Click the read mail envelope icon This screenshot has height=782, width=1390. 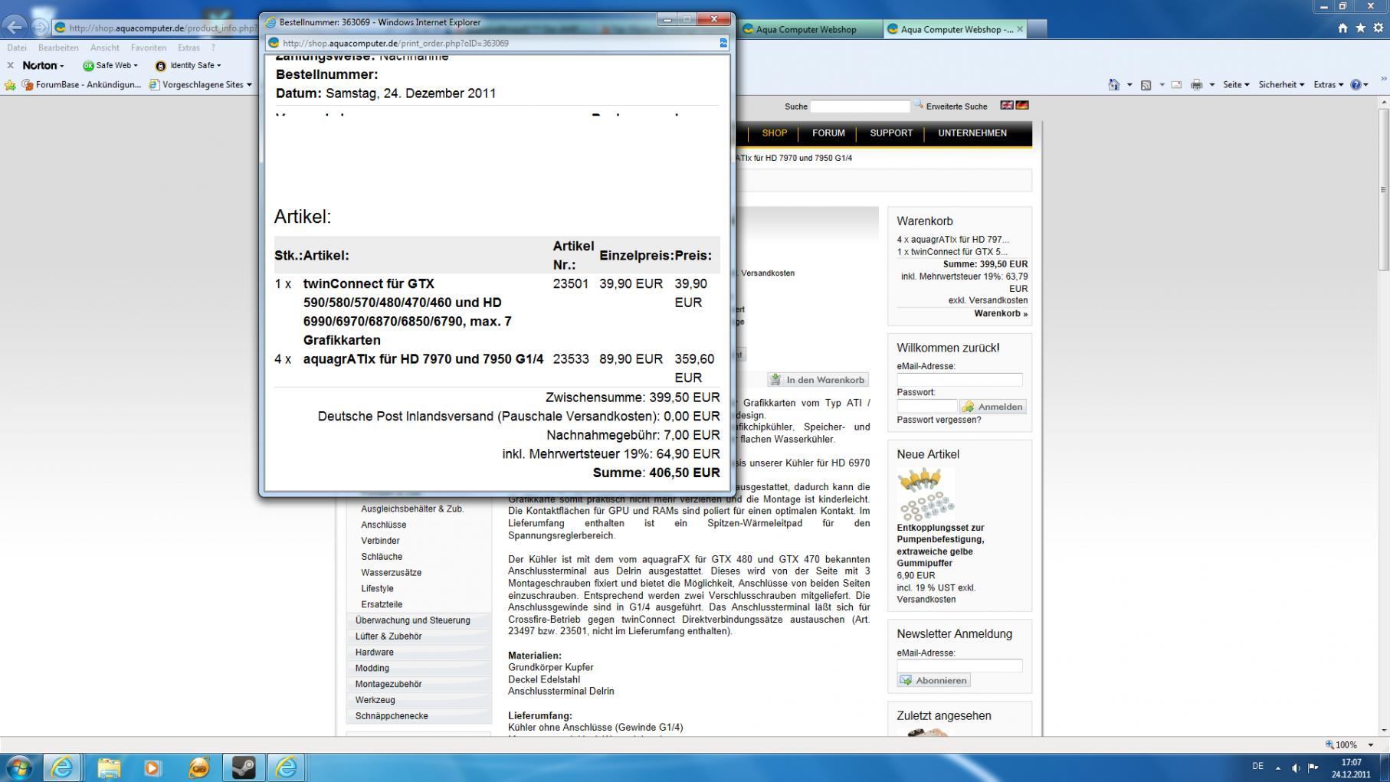coord(1176,85)
